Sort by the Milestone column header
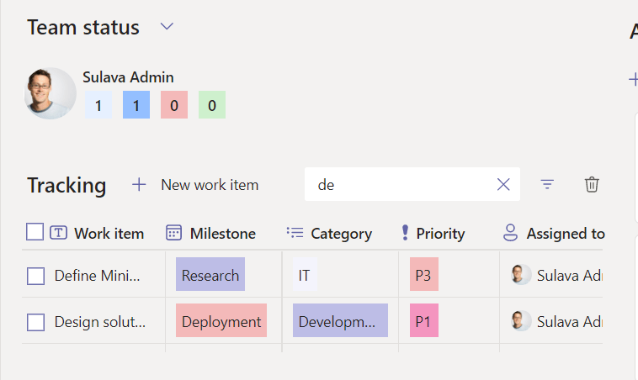 [x=222, y=234]
